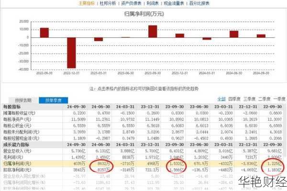Screen dimensions: 287x191
Task: Choose the 全部 period filter
Action: (x=221, y=99)
